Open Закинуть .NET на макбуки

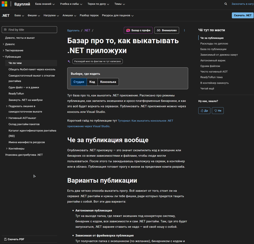[x=25, y=100]
